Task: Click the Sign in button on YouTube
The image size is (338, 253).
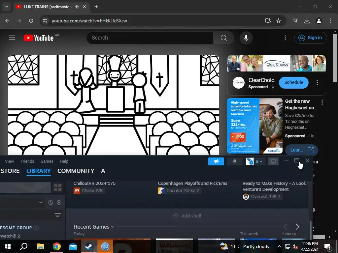Action: 311,38
